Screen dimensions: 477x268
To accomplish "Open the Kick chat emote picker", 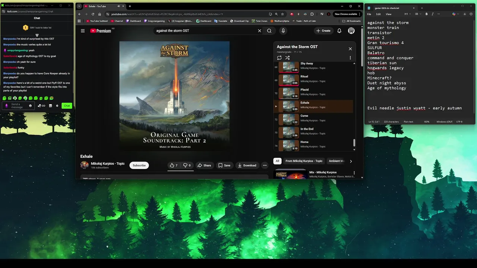I will [31, 106].
